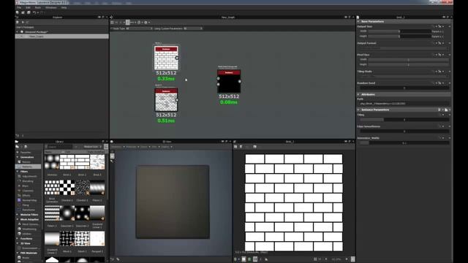Select the Brick 1 thumbnail in Library
Viewport: 468px width, 263px height.
67,162
